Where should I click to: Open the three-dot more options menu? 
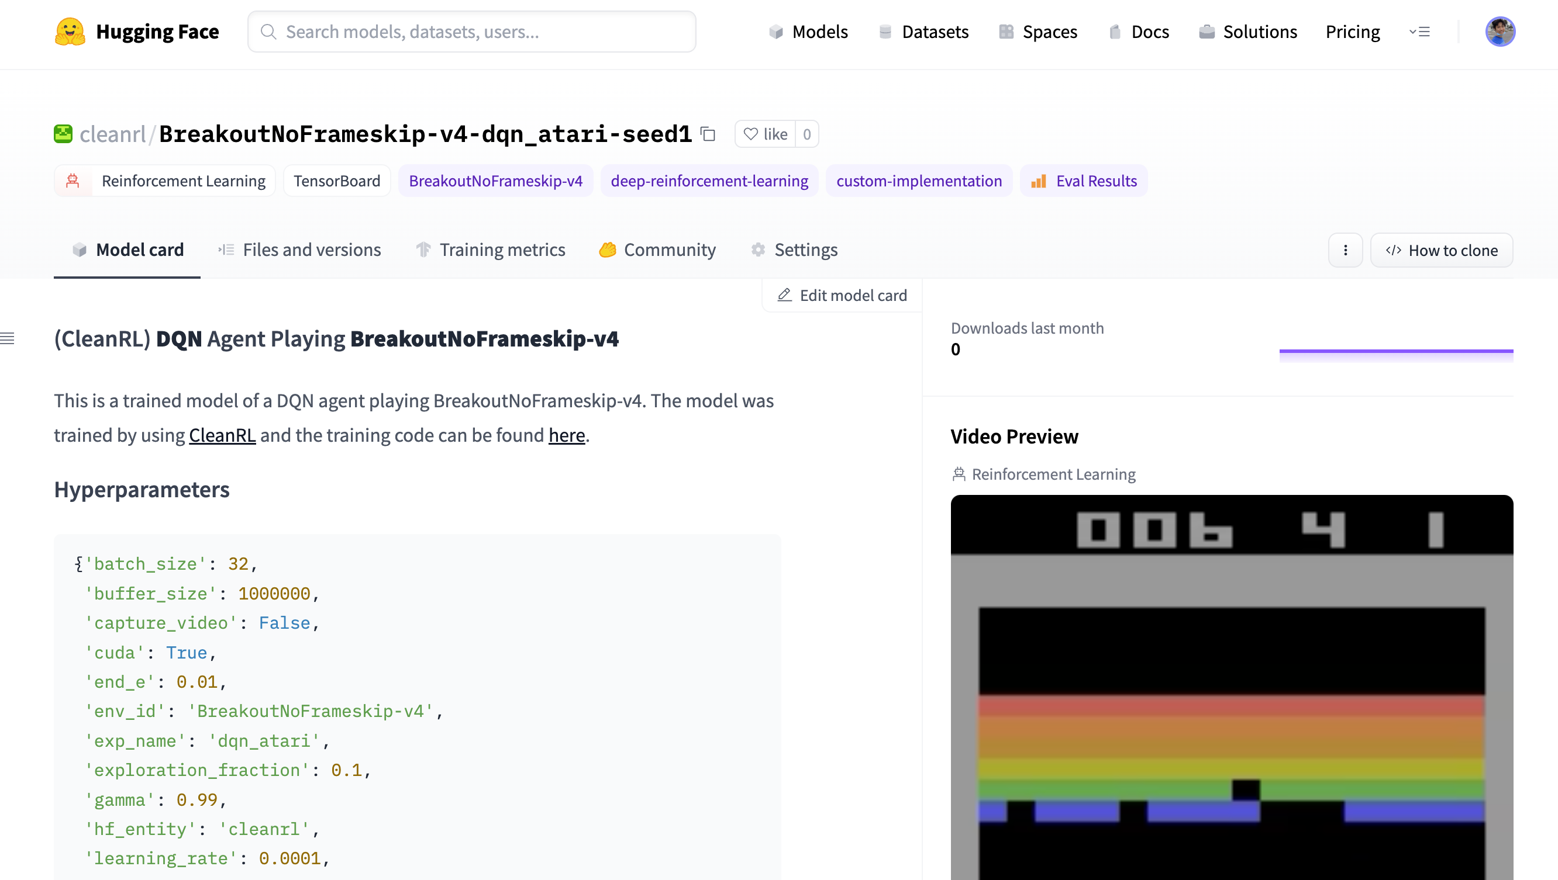(1345, 250)
